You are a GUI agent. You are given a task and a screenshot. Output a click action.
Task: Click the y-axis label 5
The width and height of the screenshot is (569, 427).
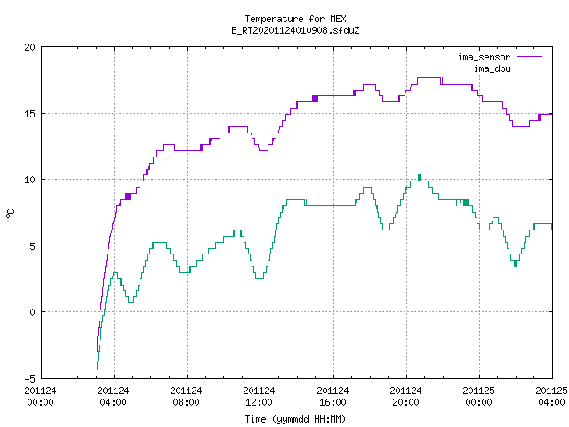tap(33, 246)
